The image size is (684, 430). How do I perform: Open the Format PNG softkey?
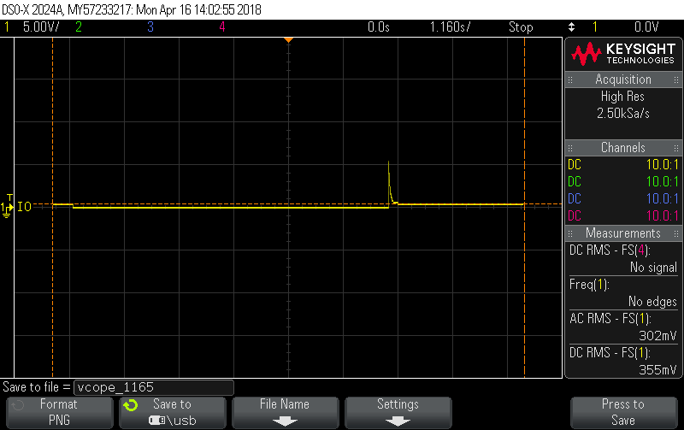click(59, 413)
